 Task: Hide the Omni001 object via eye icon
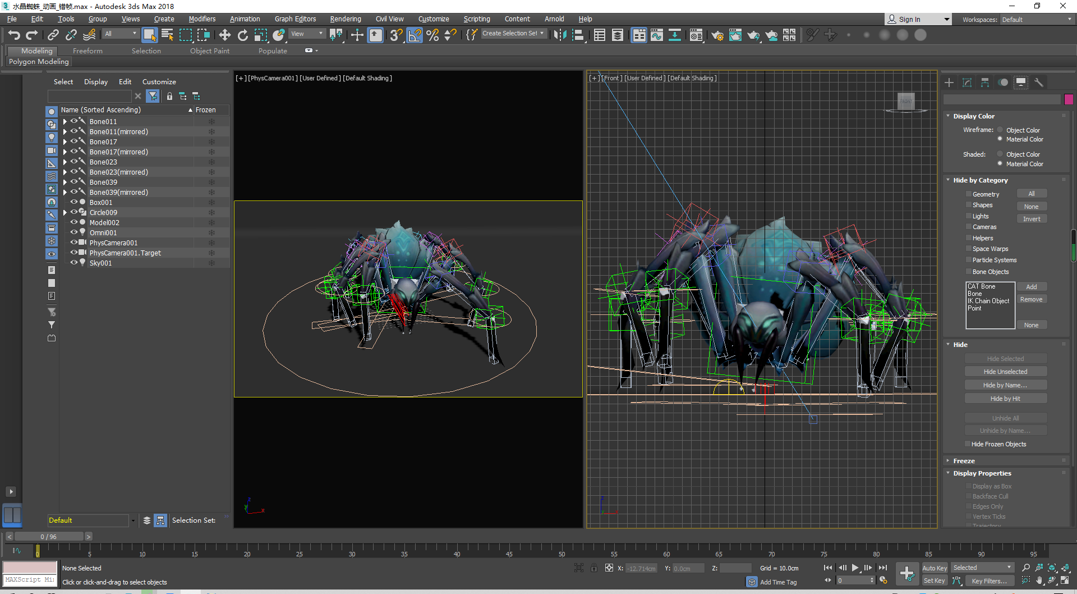[x=73, y=232]
